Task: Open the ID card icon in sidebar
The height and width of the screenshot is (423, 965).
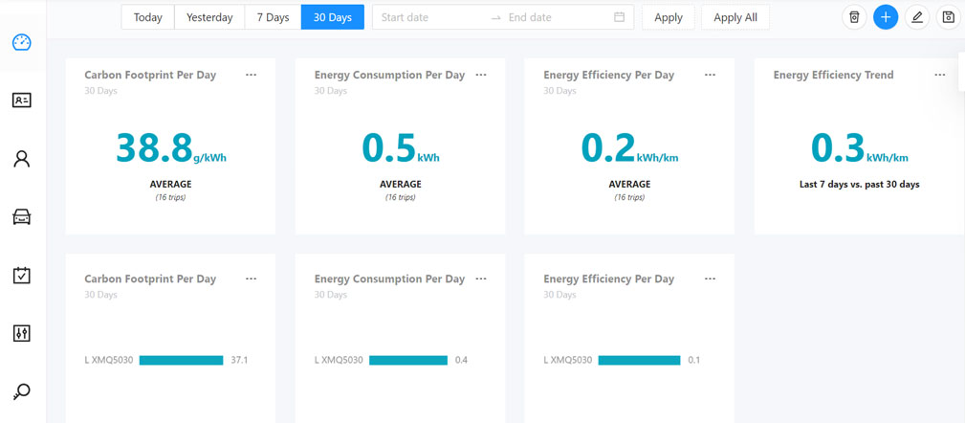Action: [22, 100]
